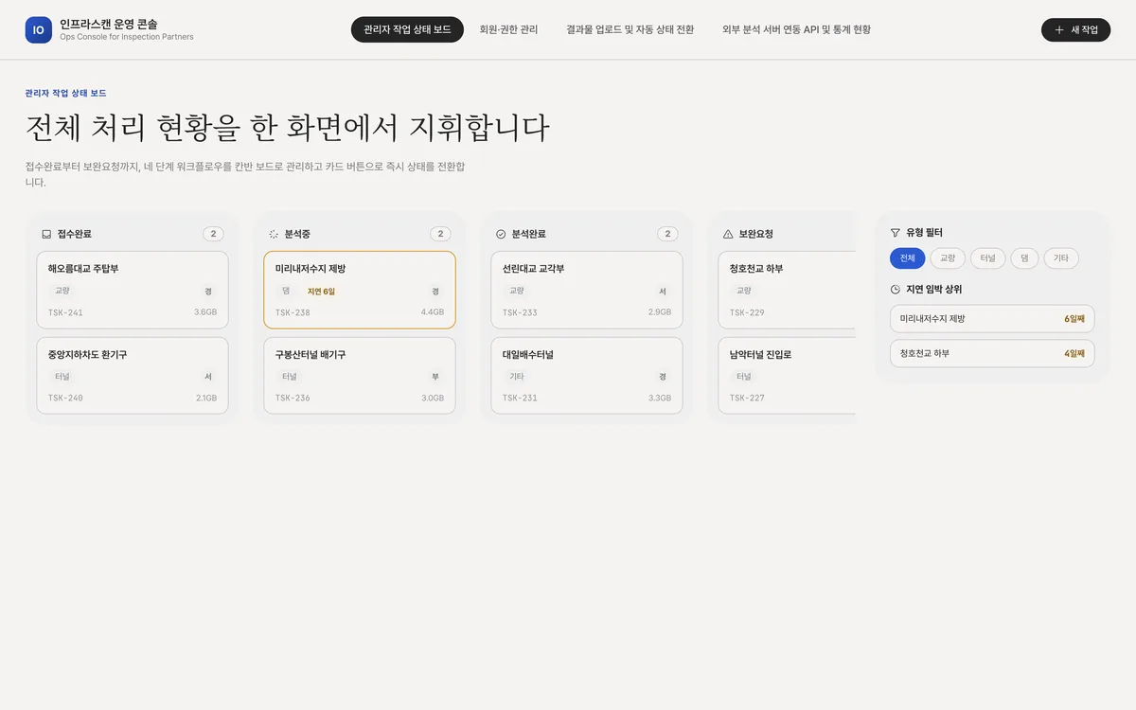Click task ID TSK-240
Image resolution: width=1136 pixels, height=710 pixels.
(65, 398)
